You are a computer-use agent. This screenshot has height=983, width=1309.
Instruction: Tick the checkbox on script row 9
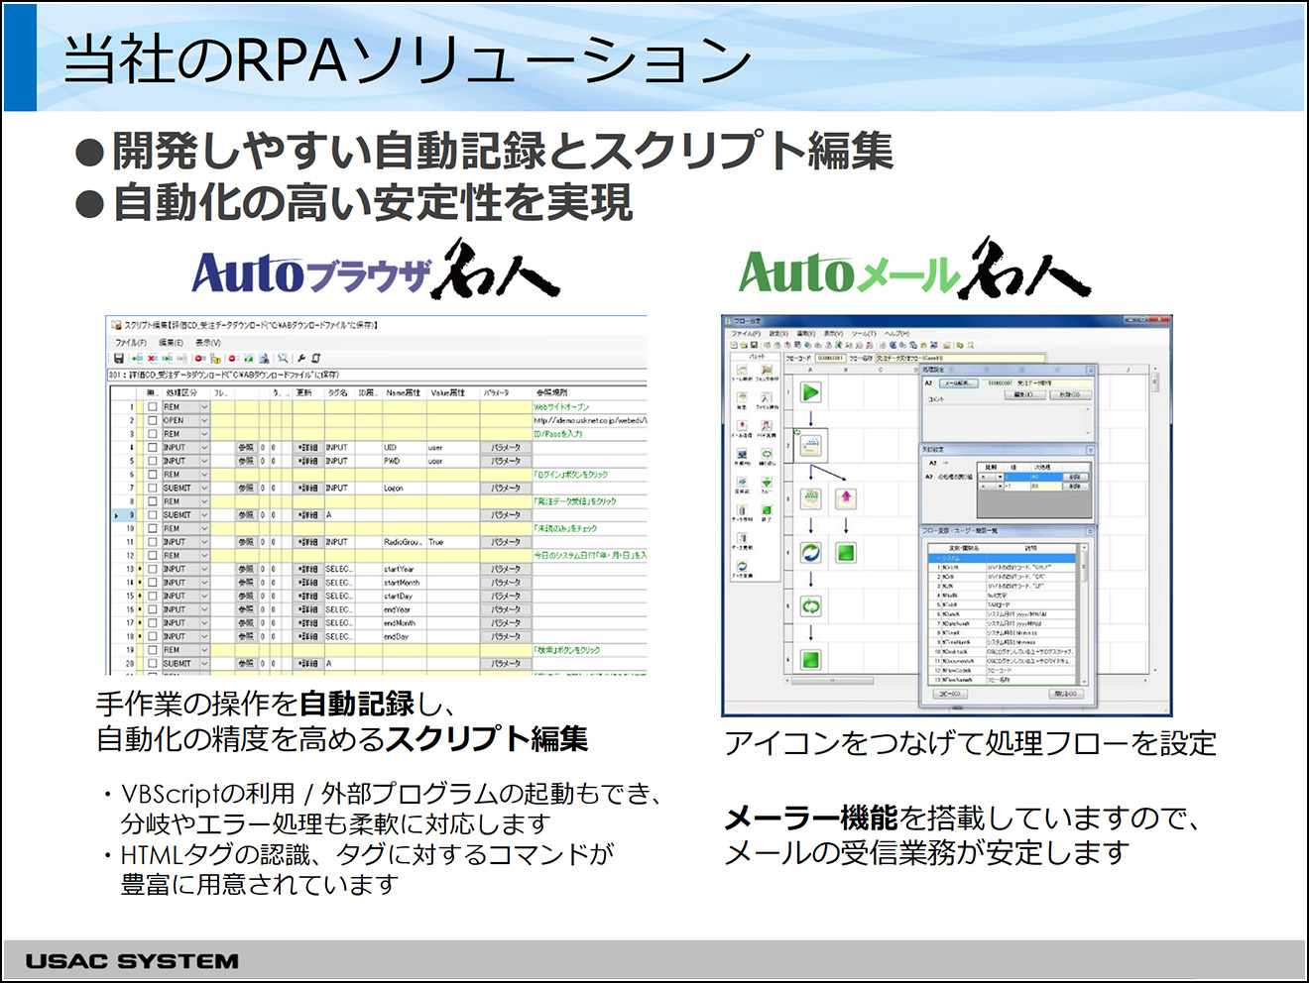click(x=152, y=514)
